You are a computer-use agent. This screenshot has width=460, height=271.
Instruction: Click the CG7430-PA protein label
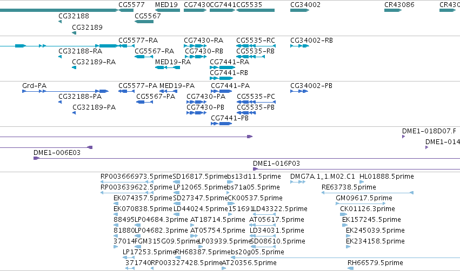206,97
